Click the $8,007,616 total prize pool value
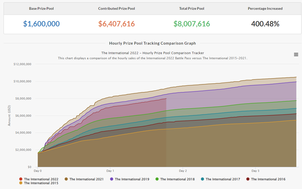The width and height of the screenshot is (302, 189). (192, 24)
